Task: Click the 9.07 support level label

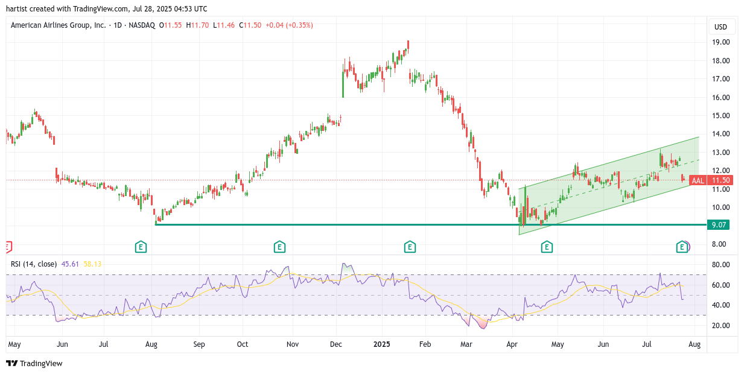Action: coord(718,225)
